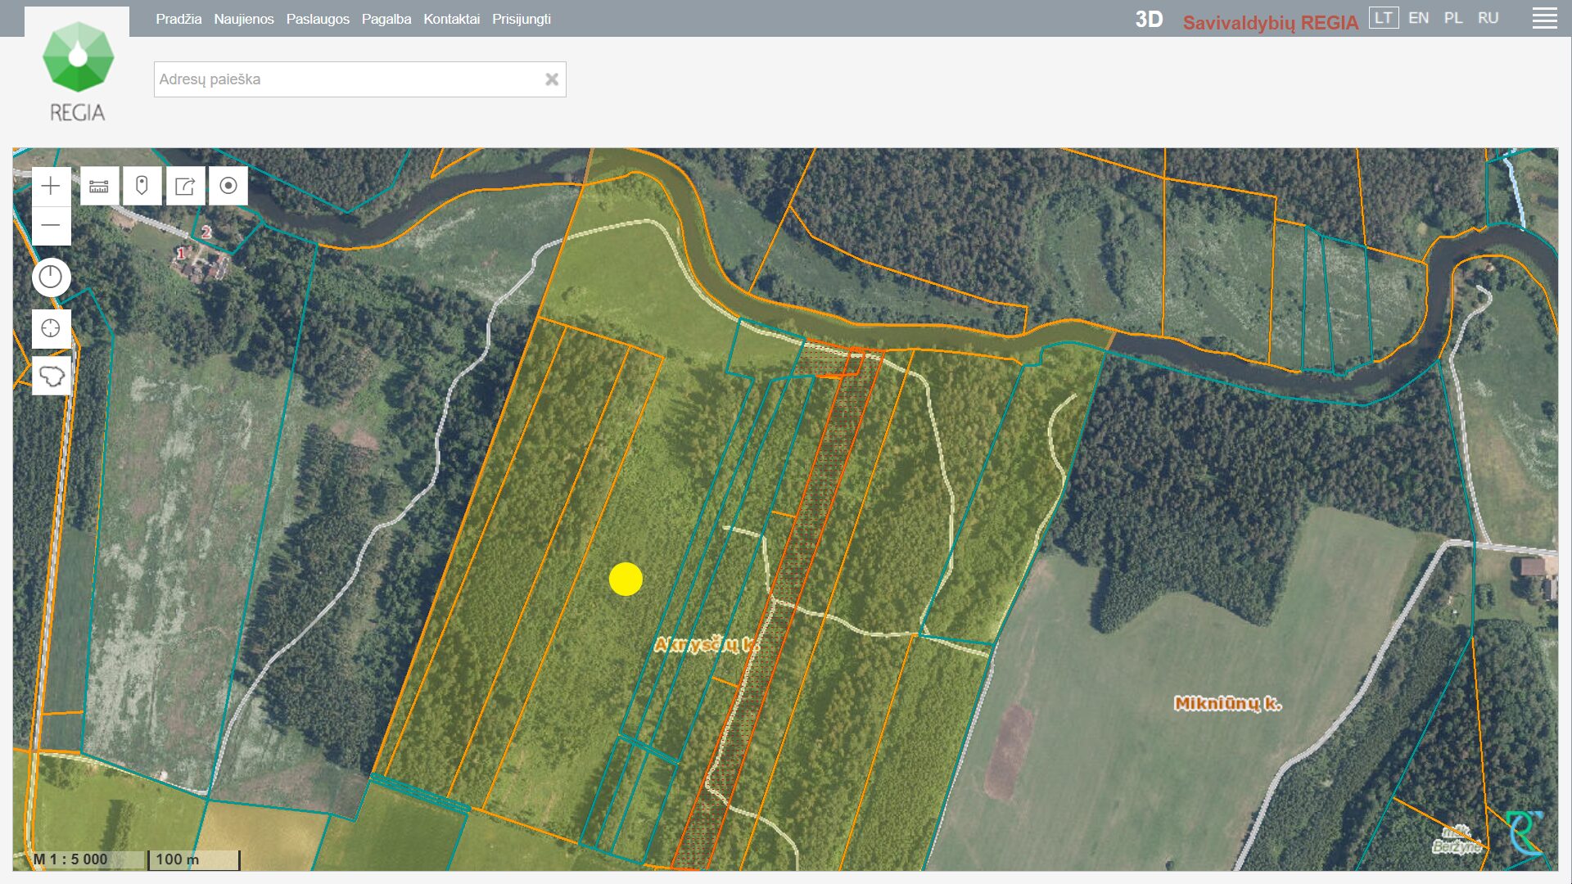Clear the address search with the X
The width and height of the screenshot is (1572, 884).
point(551,79)
